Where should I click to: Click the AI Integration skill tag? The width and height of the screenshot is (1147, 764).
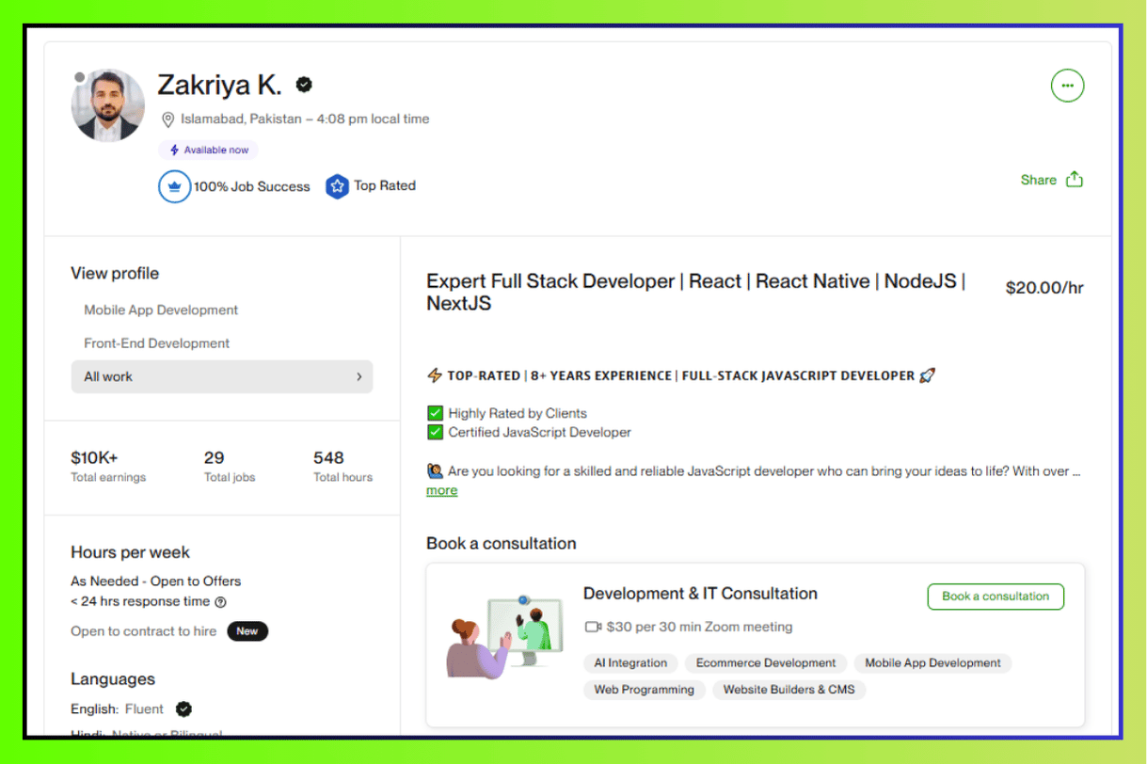coord(630,663)
